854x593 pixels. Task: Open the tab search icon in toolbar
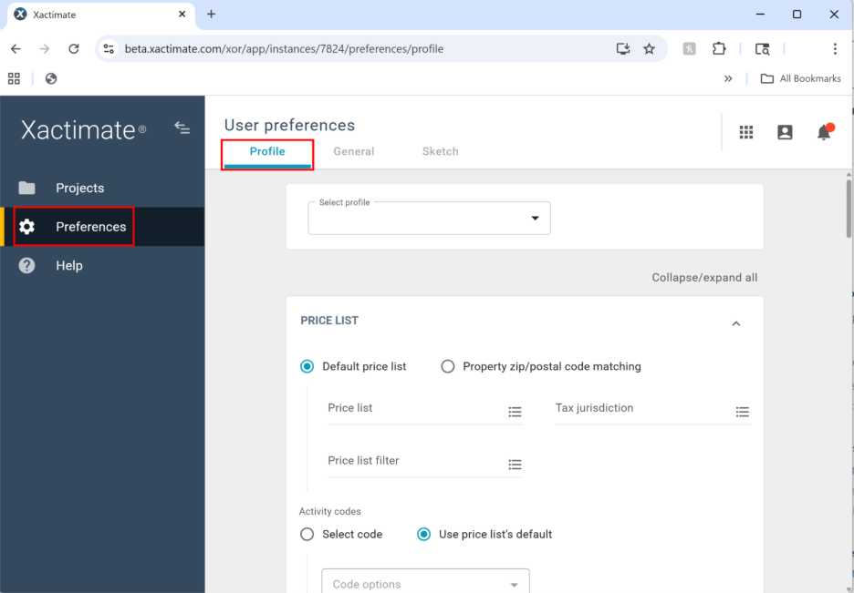pyautogui.click(x=763, y=49)
